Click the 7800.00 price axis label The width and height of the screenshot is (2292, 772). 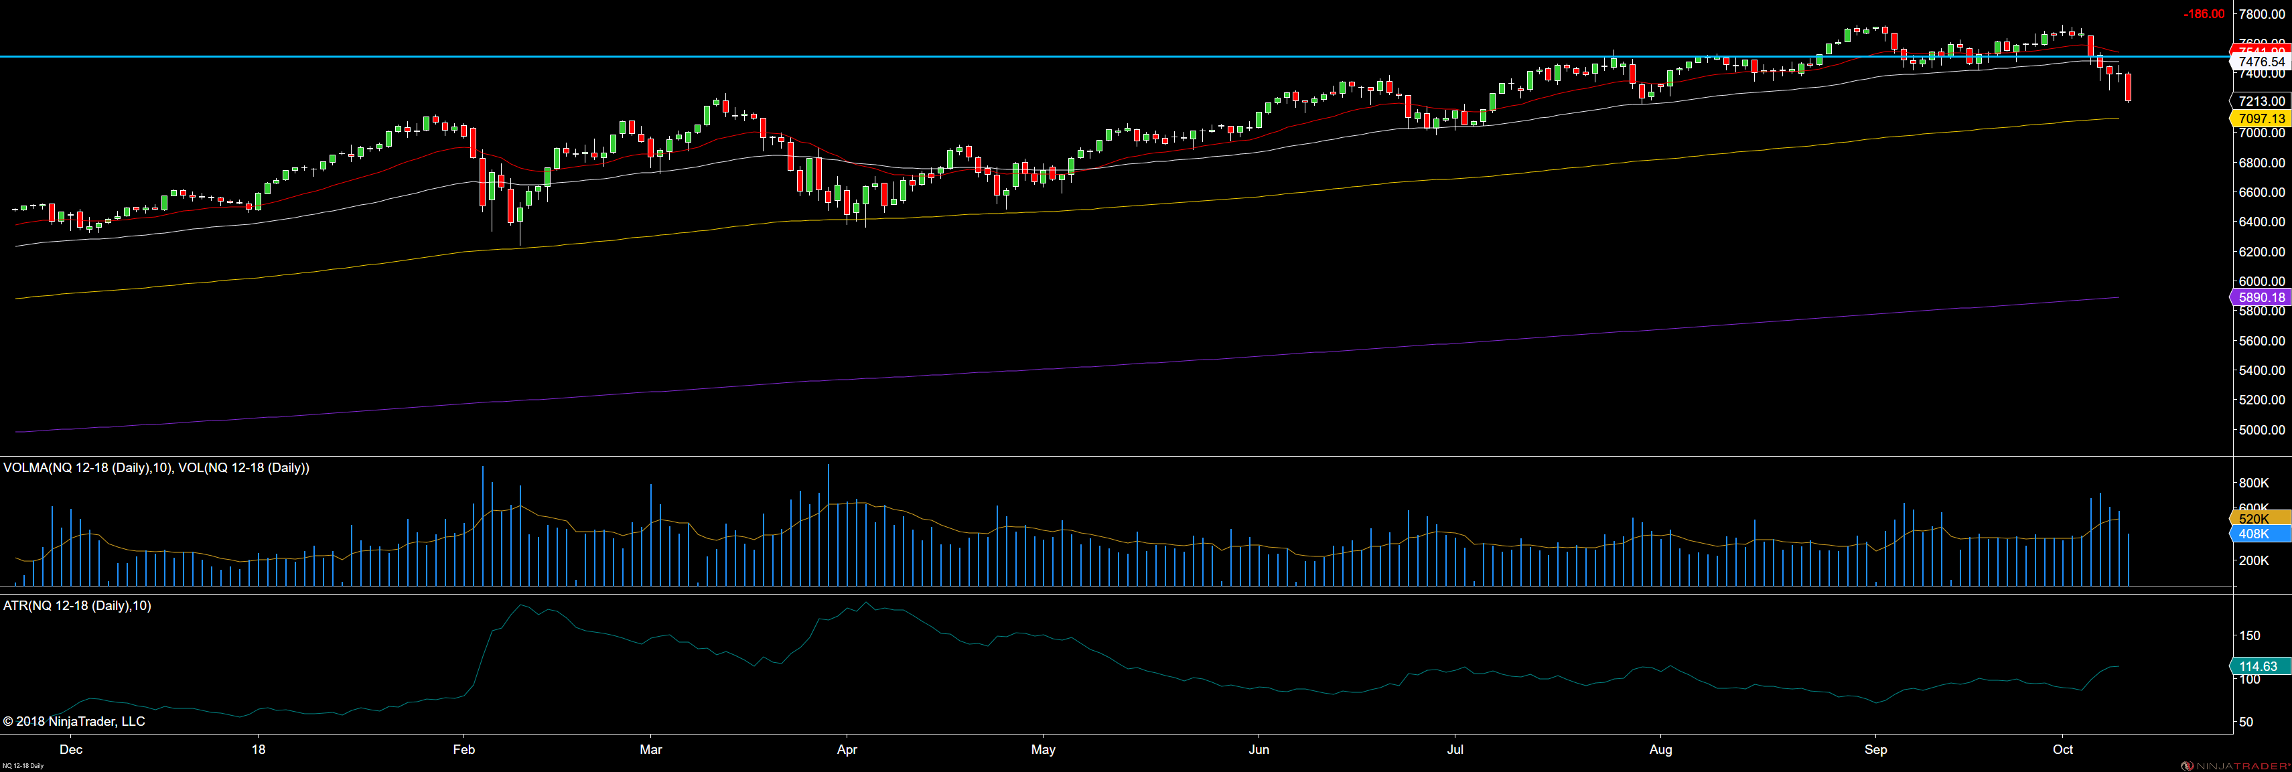2262,14
